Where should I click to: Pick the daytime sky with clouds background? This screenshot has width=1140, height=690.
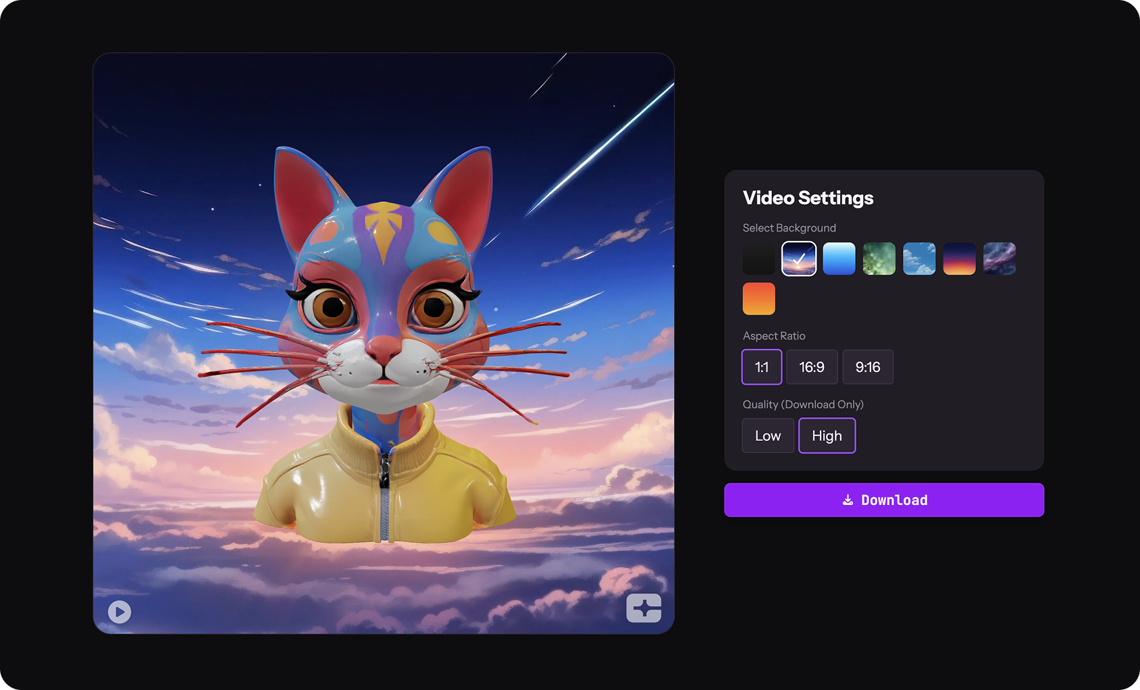919,259
